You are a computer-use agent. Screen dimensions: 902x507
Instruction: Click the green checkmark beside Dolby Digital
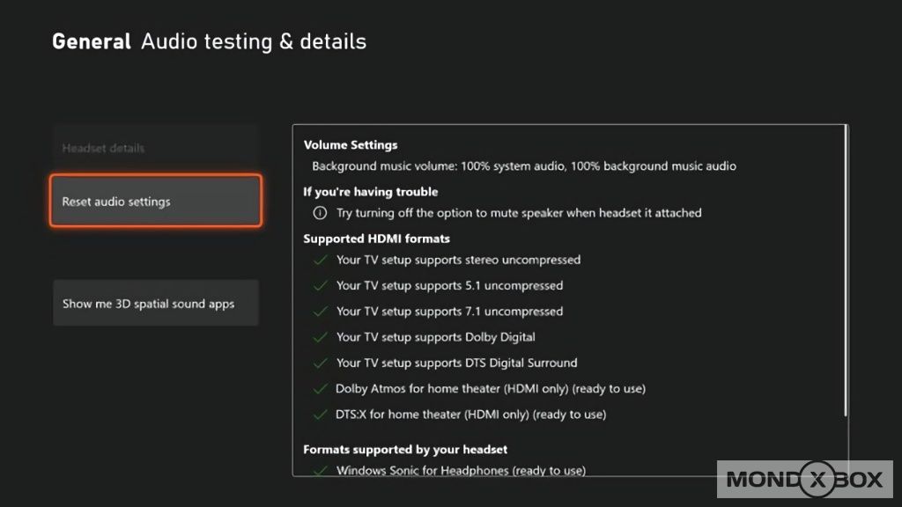tap(319, 336)
